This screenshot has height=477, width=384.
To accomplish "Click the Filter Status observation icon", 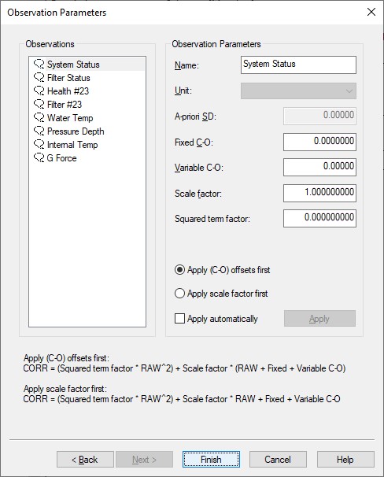I will 39,78.
